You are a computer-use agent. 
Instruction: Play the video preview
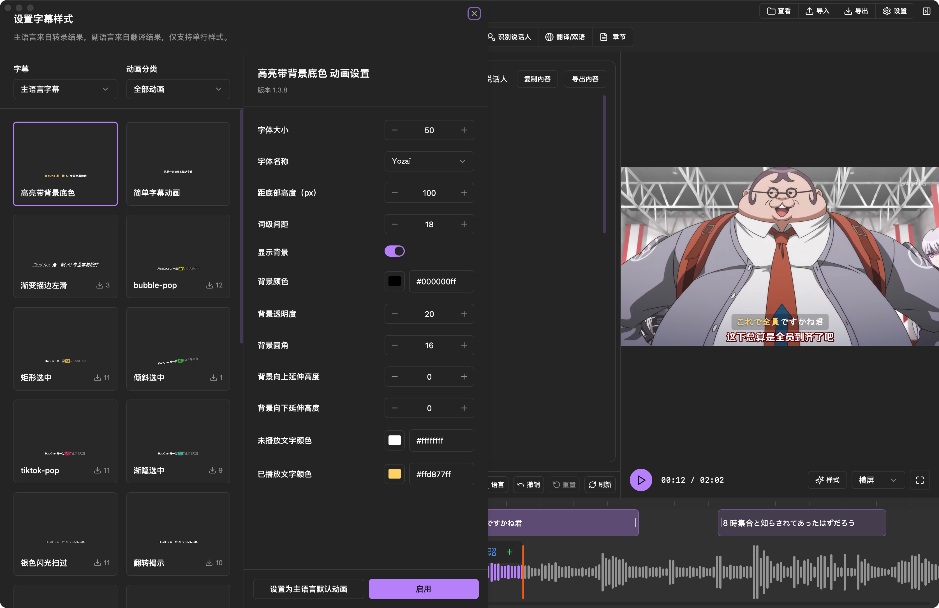641,480
